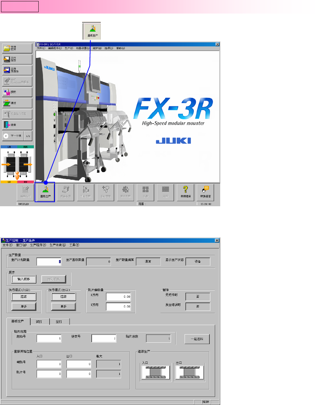Viewport: 323px width, 405px height.
Task: Click the 生产计划数量 input field
Action: point(49,262)
